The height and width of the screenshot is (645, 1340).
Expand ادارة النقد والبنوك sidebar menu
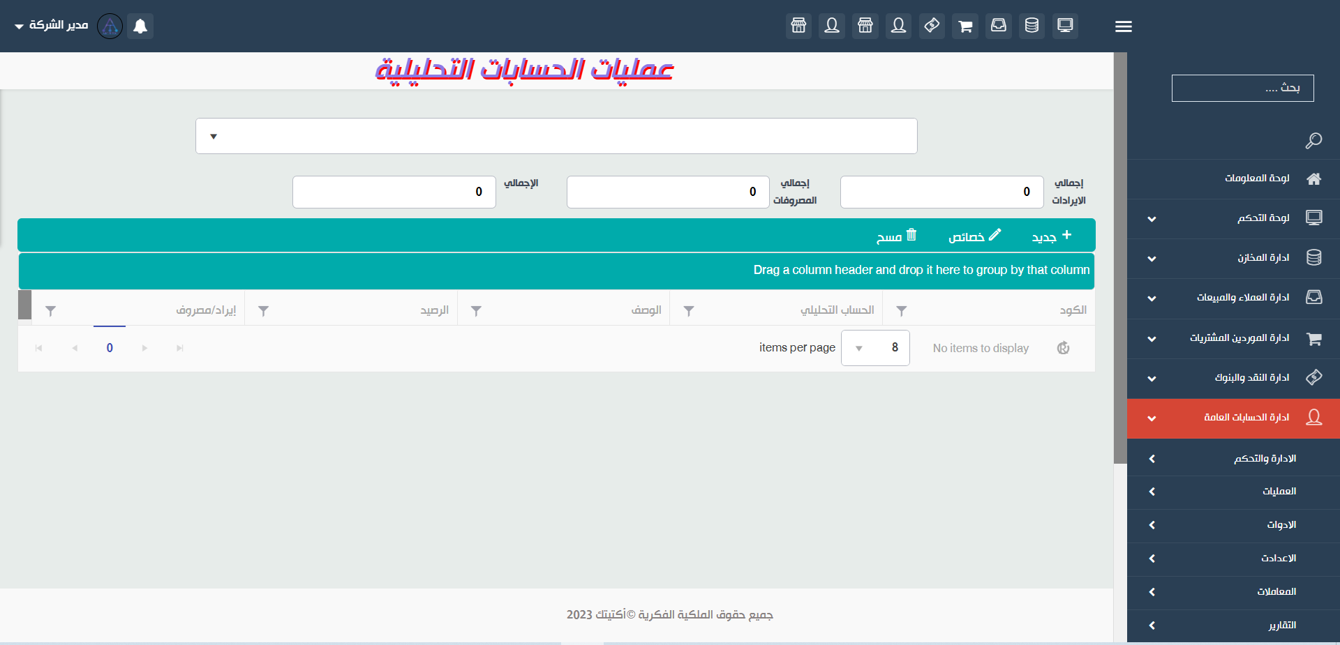pos(1233,378)
